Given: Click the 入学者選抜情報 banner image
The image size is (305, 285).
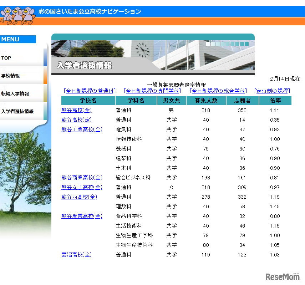Looking at the screenshot, I should pyautogui.click(x=153, y=55).
